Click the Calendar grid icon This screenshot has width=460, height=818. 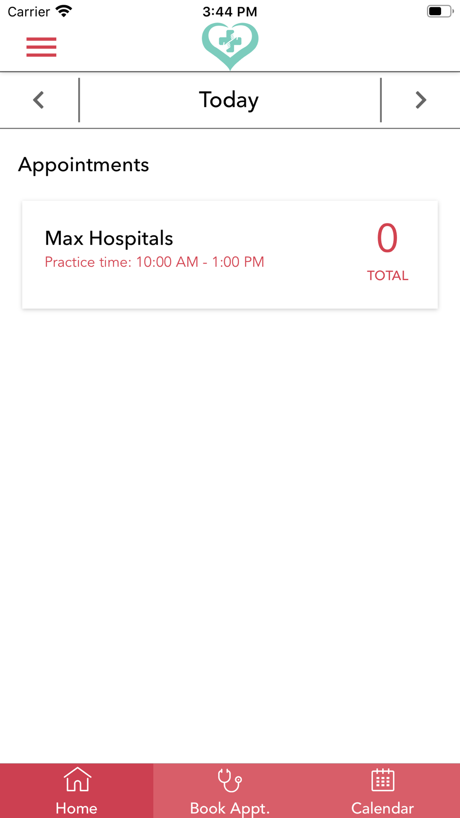383,779
